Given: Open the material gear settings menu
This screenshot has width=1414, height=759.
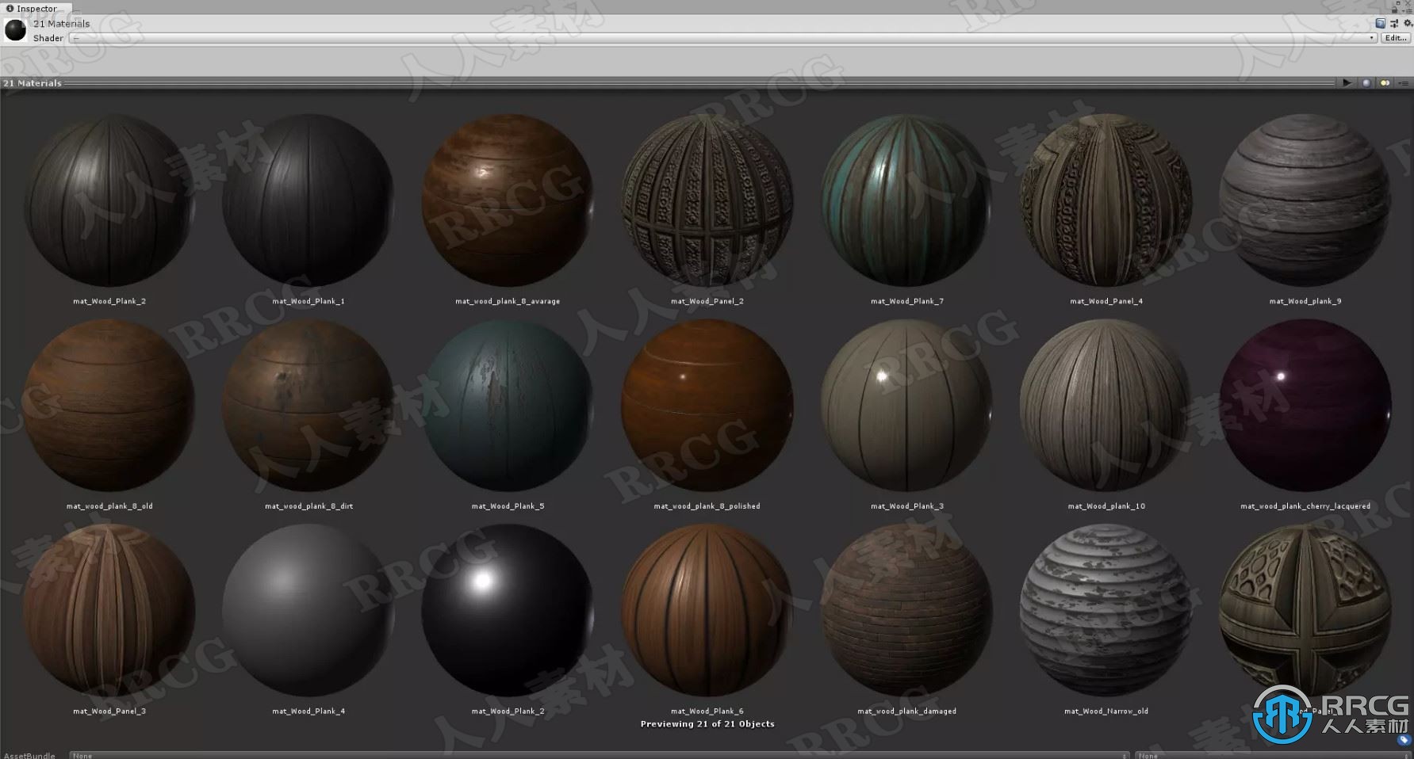Looking at the screenshot, I should point(1408,24).
